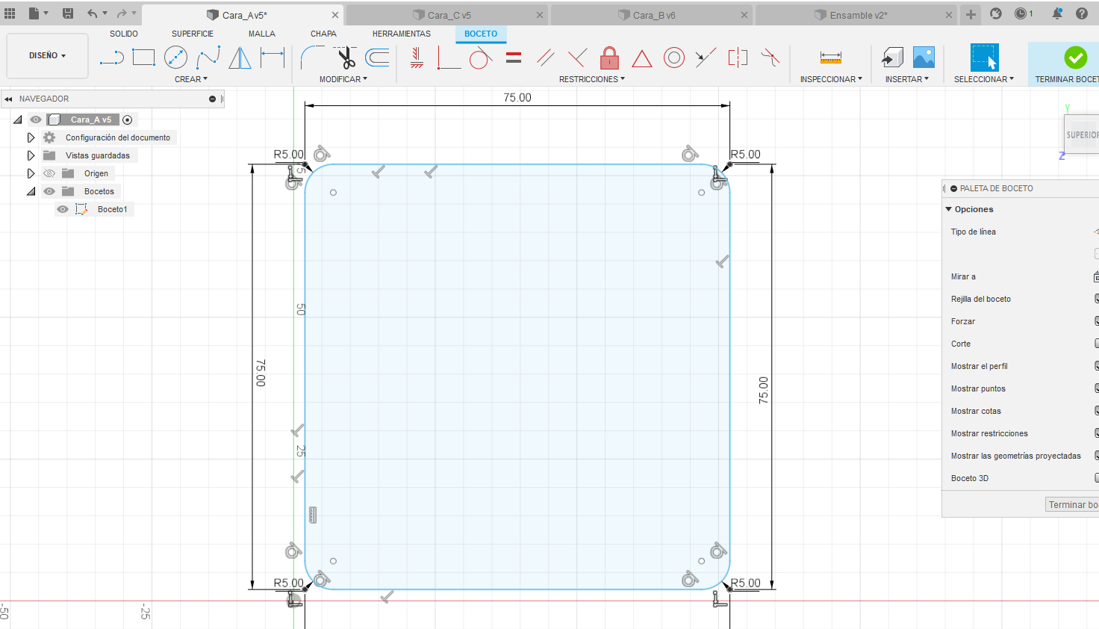Select the Offset modify tool

pyautogui.click(x=378, y=58)
